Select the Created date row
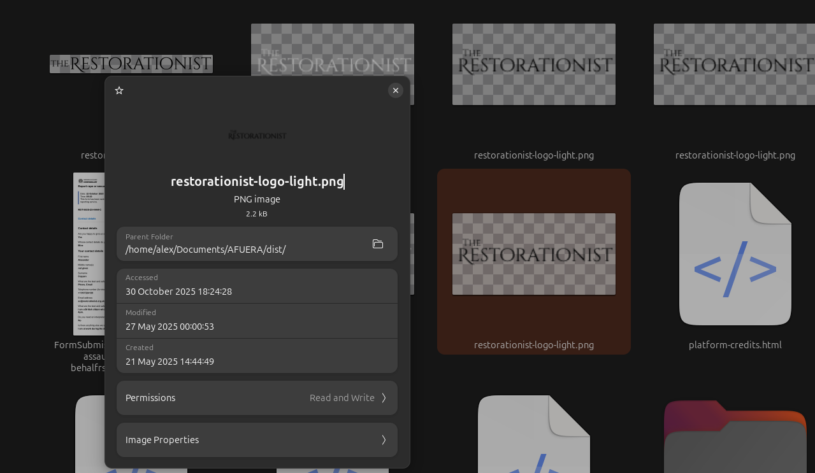Viewport: 815px width, 473px height. tap(257, 356)
